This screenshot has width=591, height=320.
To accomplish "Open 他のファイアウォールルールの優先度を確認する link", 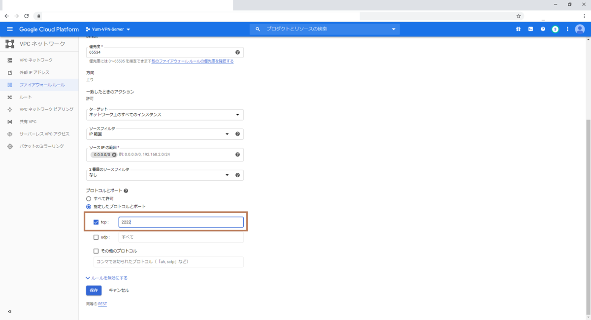I will (193, 61).
